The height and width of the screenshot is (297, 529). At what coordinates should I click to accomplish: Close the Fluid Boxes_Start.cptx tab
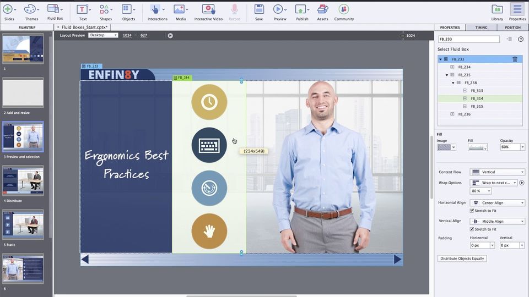[58, 28]
